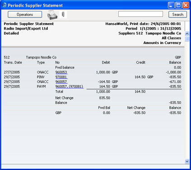
Task: Click the 'Trans. Date' column header
Action: click(x=13, y=63)
